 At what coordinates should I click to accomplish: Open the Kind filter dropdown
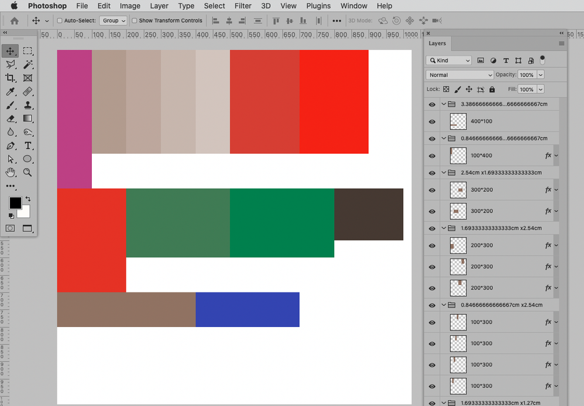(448, 60)
